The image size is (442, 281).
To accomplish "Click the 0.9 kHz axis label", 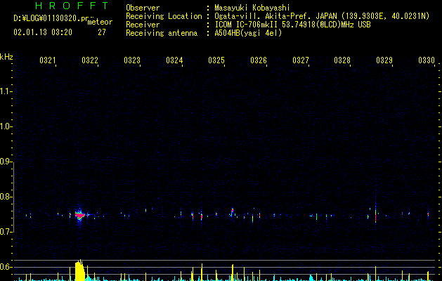I will coord(6,162).
